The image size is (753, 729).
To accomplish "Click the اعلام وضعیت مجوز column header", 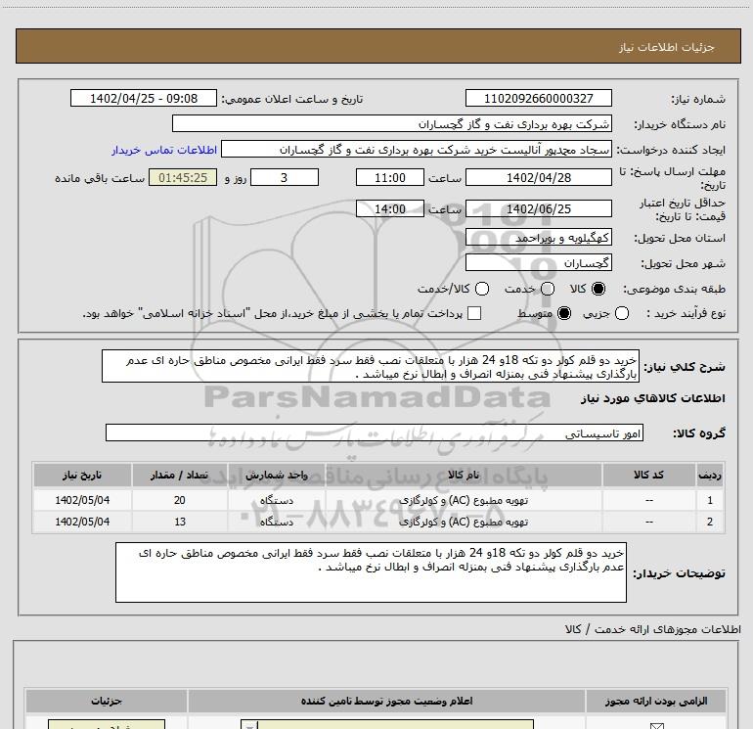I will [x=386, y=702].
